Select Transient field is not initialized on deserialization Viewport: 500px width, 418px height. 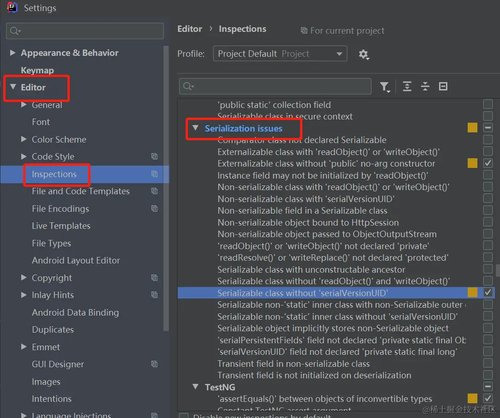click(x=314, y=375)
